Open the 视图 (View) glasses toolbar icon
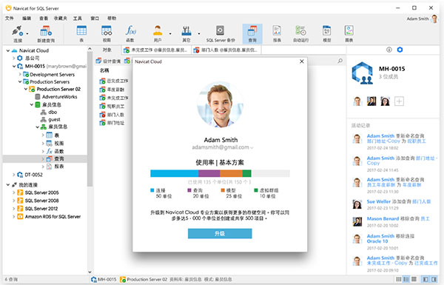The image size is (444, 285). [x=107, y=34]
